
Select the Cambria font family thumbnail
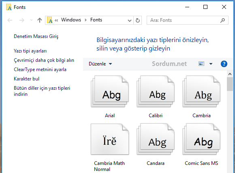click(x=201, y=91)
